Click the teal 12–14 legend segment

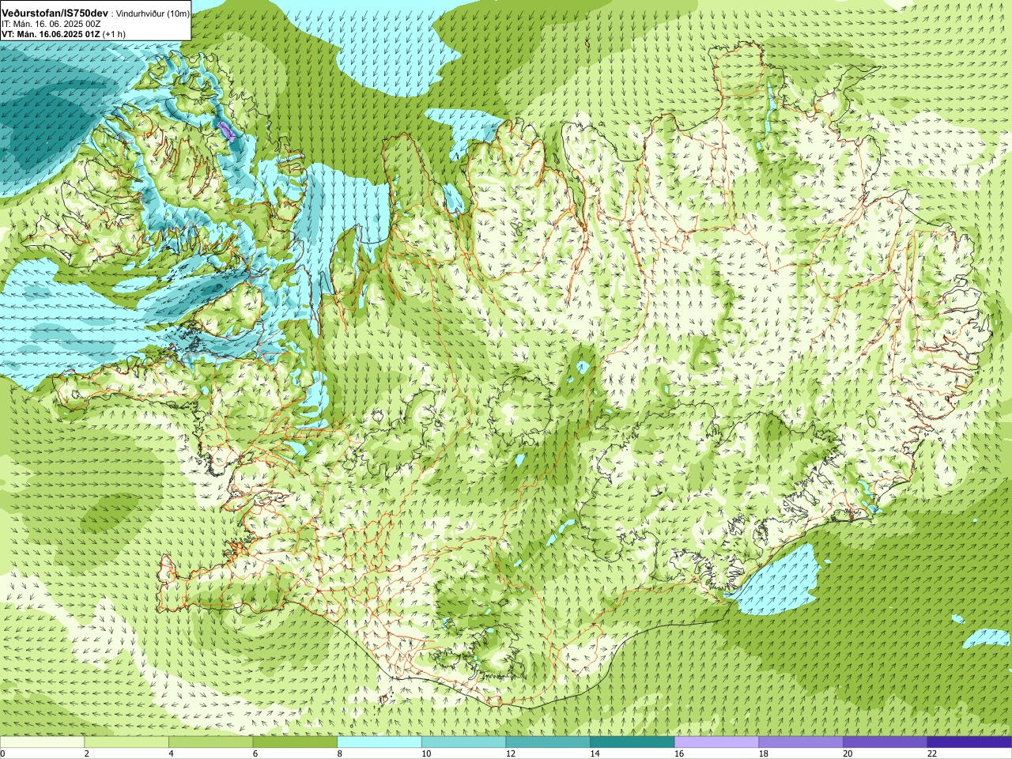[x=548, y=742]
